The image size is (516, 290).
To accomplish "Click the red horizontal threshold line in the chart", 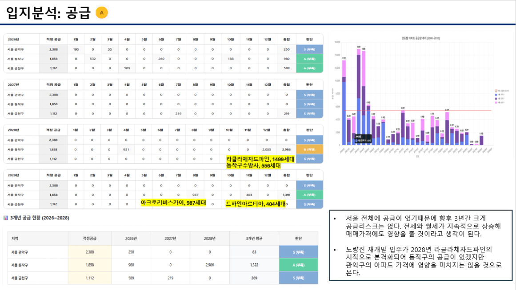I will [x=418, y=111].
